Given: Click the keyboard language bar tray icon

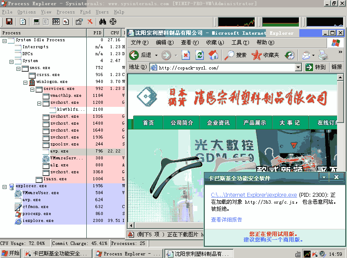Looking at the screenshot, I should tap(298, 254).
